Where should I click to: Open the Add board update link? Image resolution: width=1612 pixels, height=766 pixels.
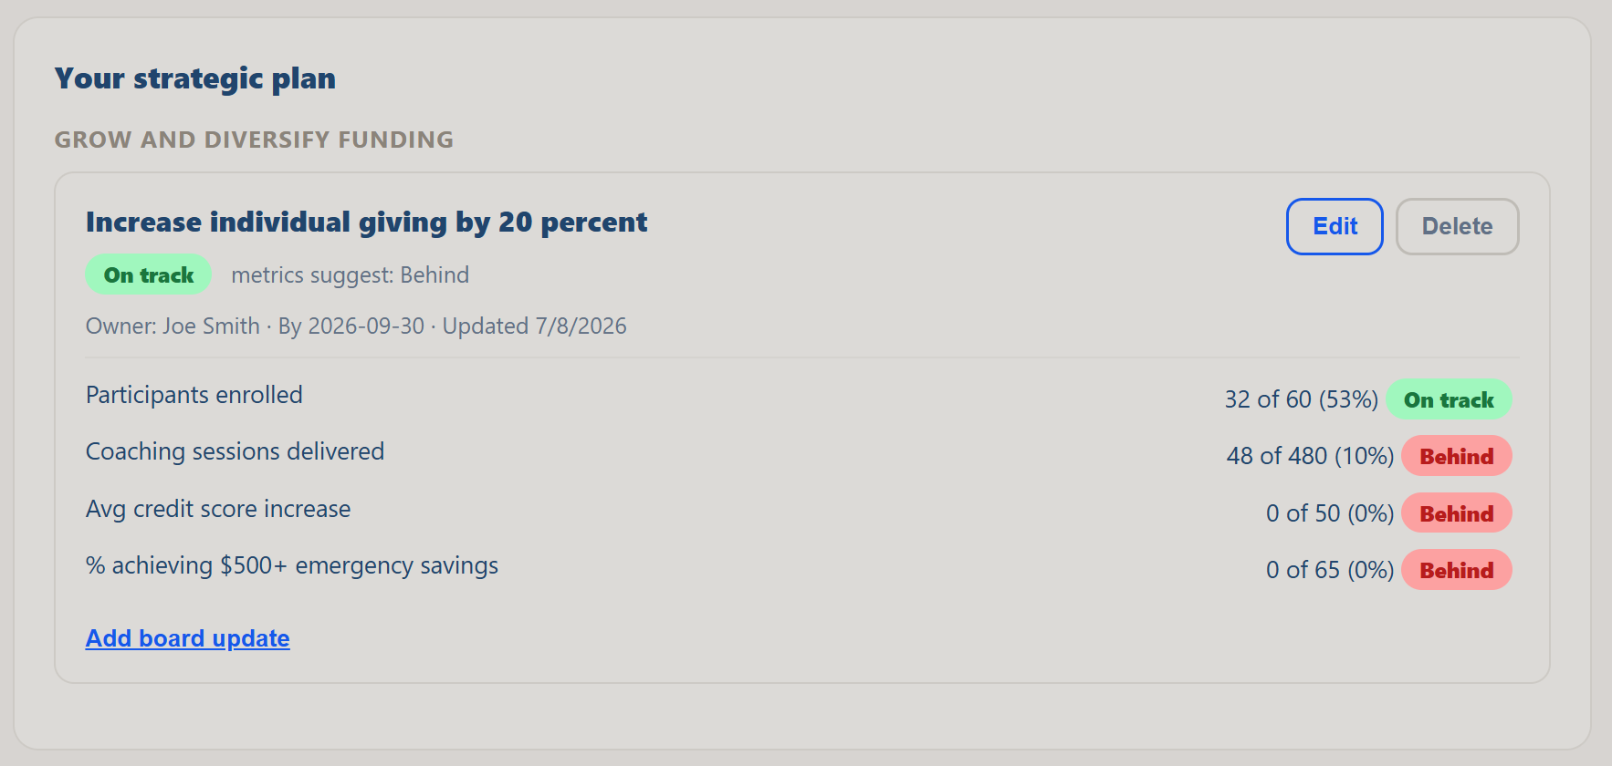187,638
